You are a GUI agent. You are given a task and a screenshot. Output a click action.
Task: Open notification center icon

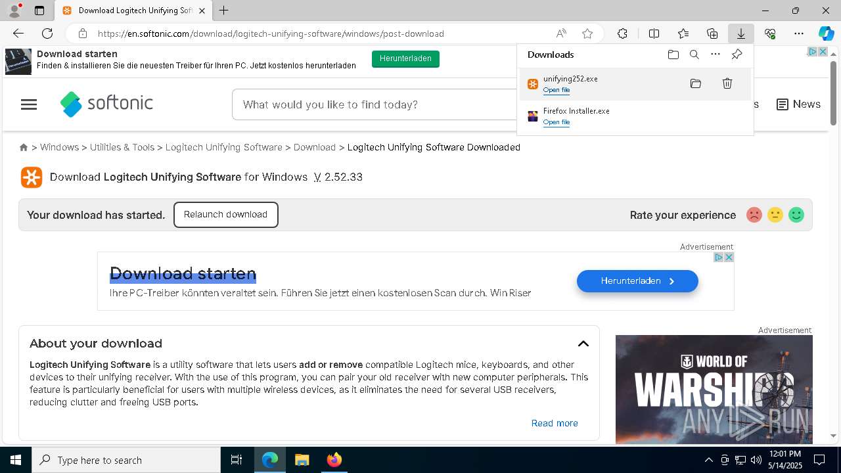[819, 460]
